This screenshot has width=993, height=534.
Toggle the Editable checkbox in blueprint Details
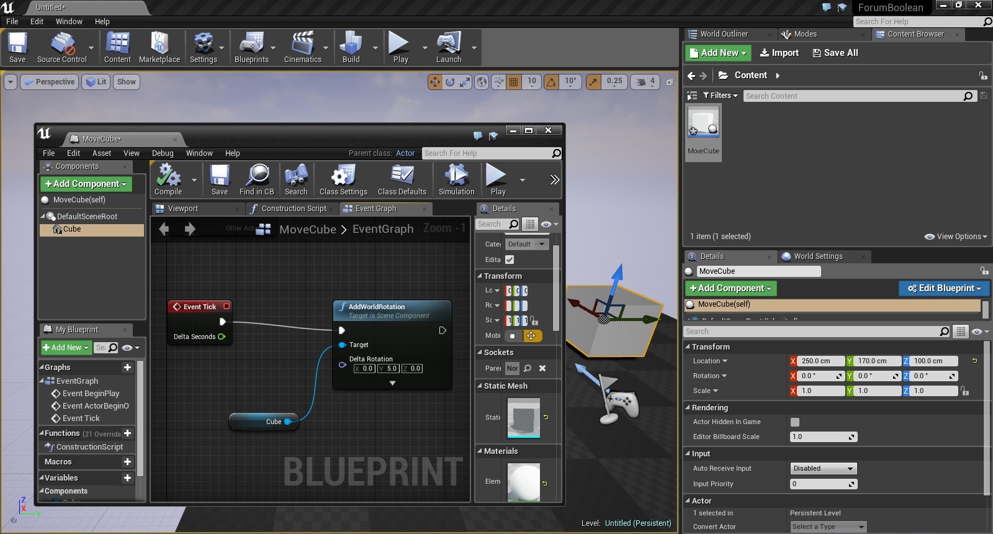pyautogui.click(x=510, y=260)
